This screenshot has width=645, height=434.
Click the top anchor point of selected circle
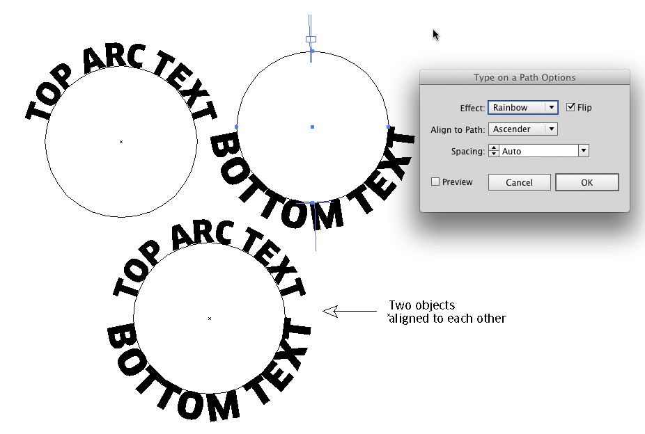pyautogui.click(x=312, y=51)
